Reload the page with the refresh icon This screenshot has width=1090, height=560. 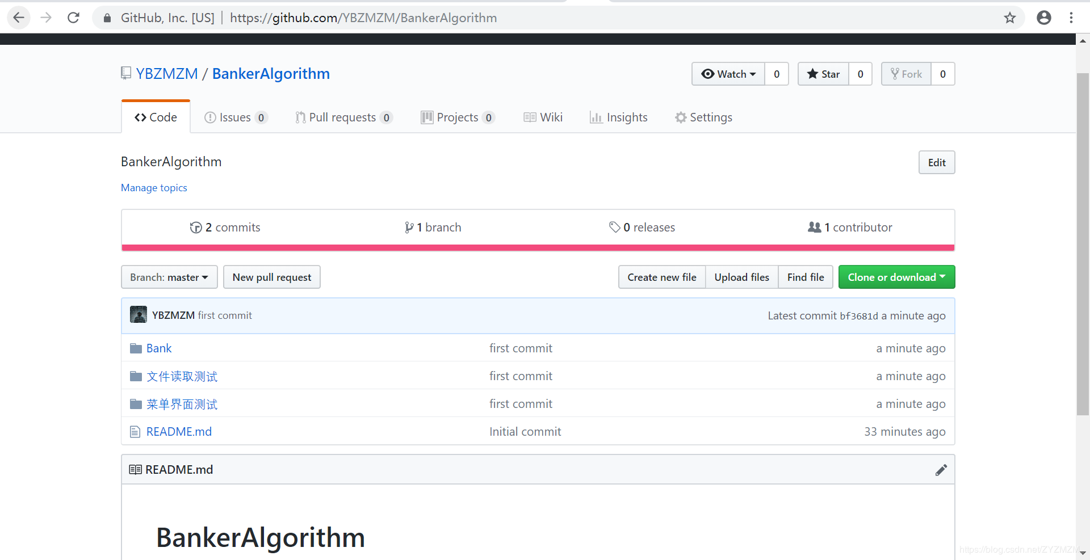pos(73,18)
